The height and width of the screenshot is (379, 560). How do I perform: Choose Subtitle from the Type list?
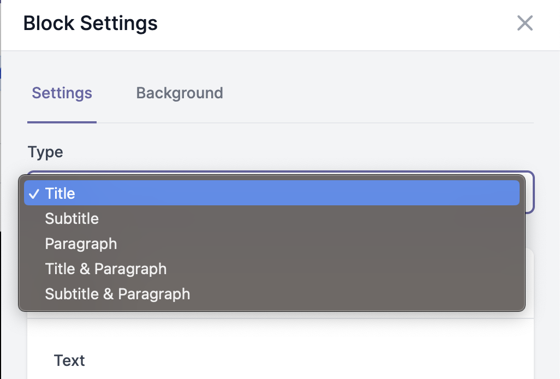click(271, 218)
